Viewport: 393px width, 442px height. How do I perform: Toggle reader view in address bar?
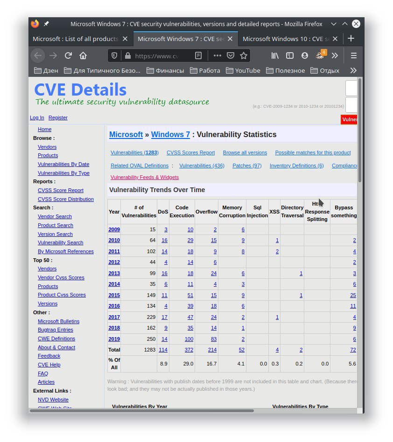(x=198, y=56)
